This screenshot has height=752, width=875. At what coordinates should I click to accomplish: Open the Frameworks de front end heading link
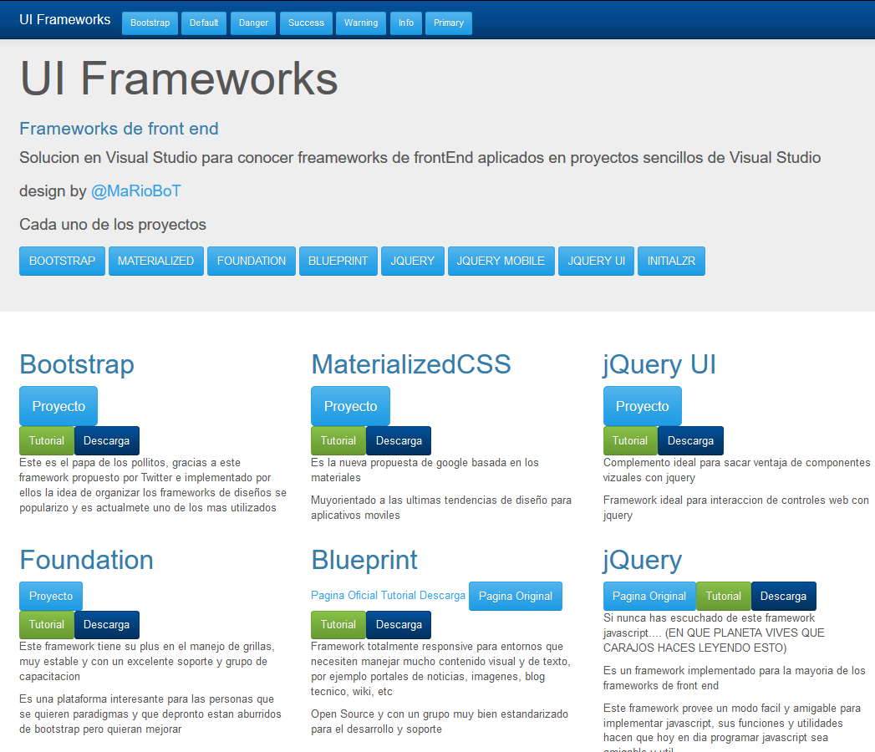(x=119, y=129)
